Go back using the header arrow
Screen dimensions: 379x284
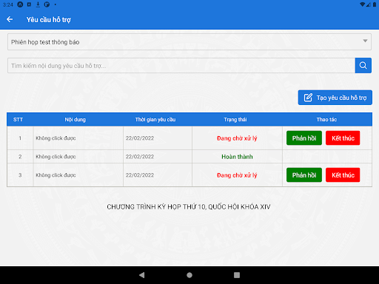point(10,19)
